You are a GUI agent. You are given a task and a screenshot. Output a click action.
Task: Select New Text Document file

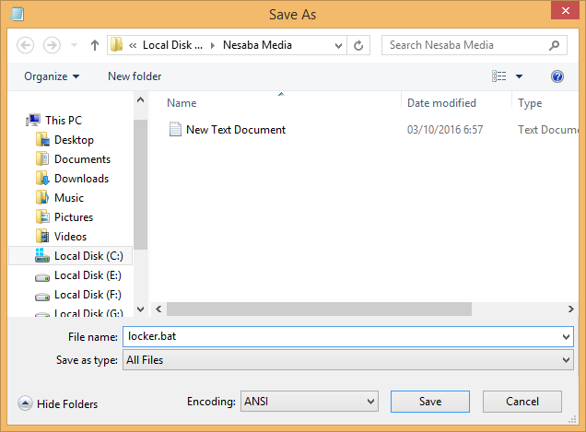point(236,130)
